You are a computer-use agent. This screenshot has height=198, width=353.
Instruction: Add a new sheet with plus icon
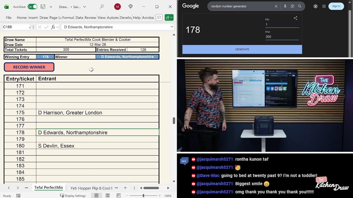(x=125, y=188)
